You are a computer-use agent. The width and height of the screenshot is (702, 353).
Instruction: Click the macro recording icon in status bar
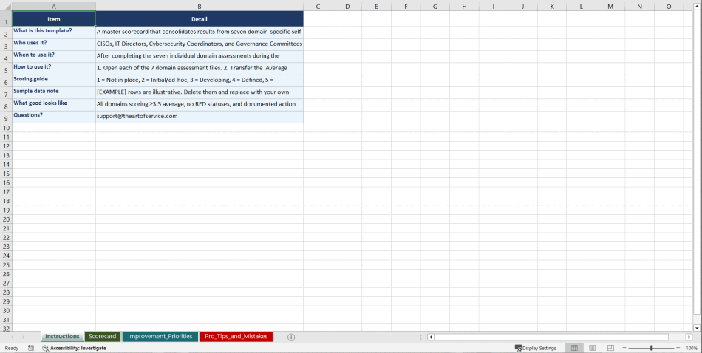[31, 348]
